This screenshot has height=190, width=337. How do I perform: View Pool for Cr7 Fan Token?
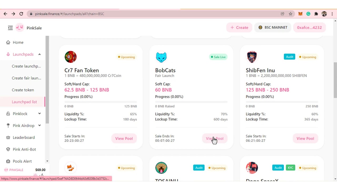click(x=124, y=138)
